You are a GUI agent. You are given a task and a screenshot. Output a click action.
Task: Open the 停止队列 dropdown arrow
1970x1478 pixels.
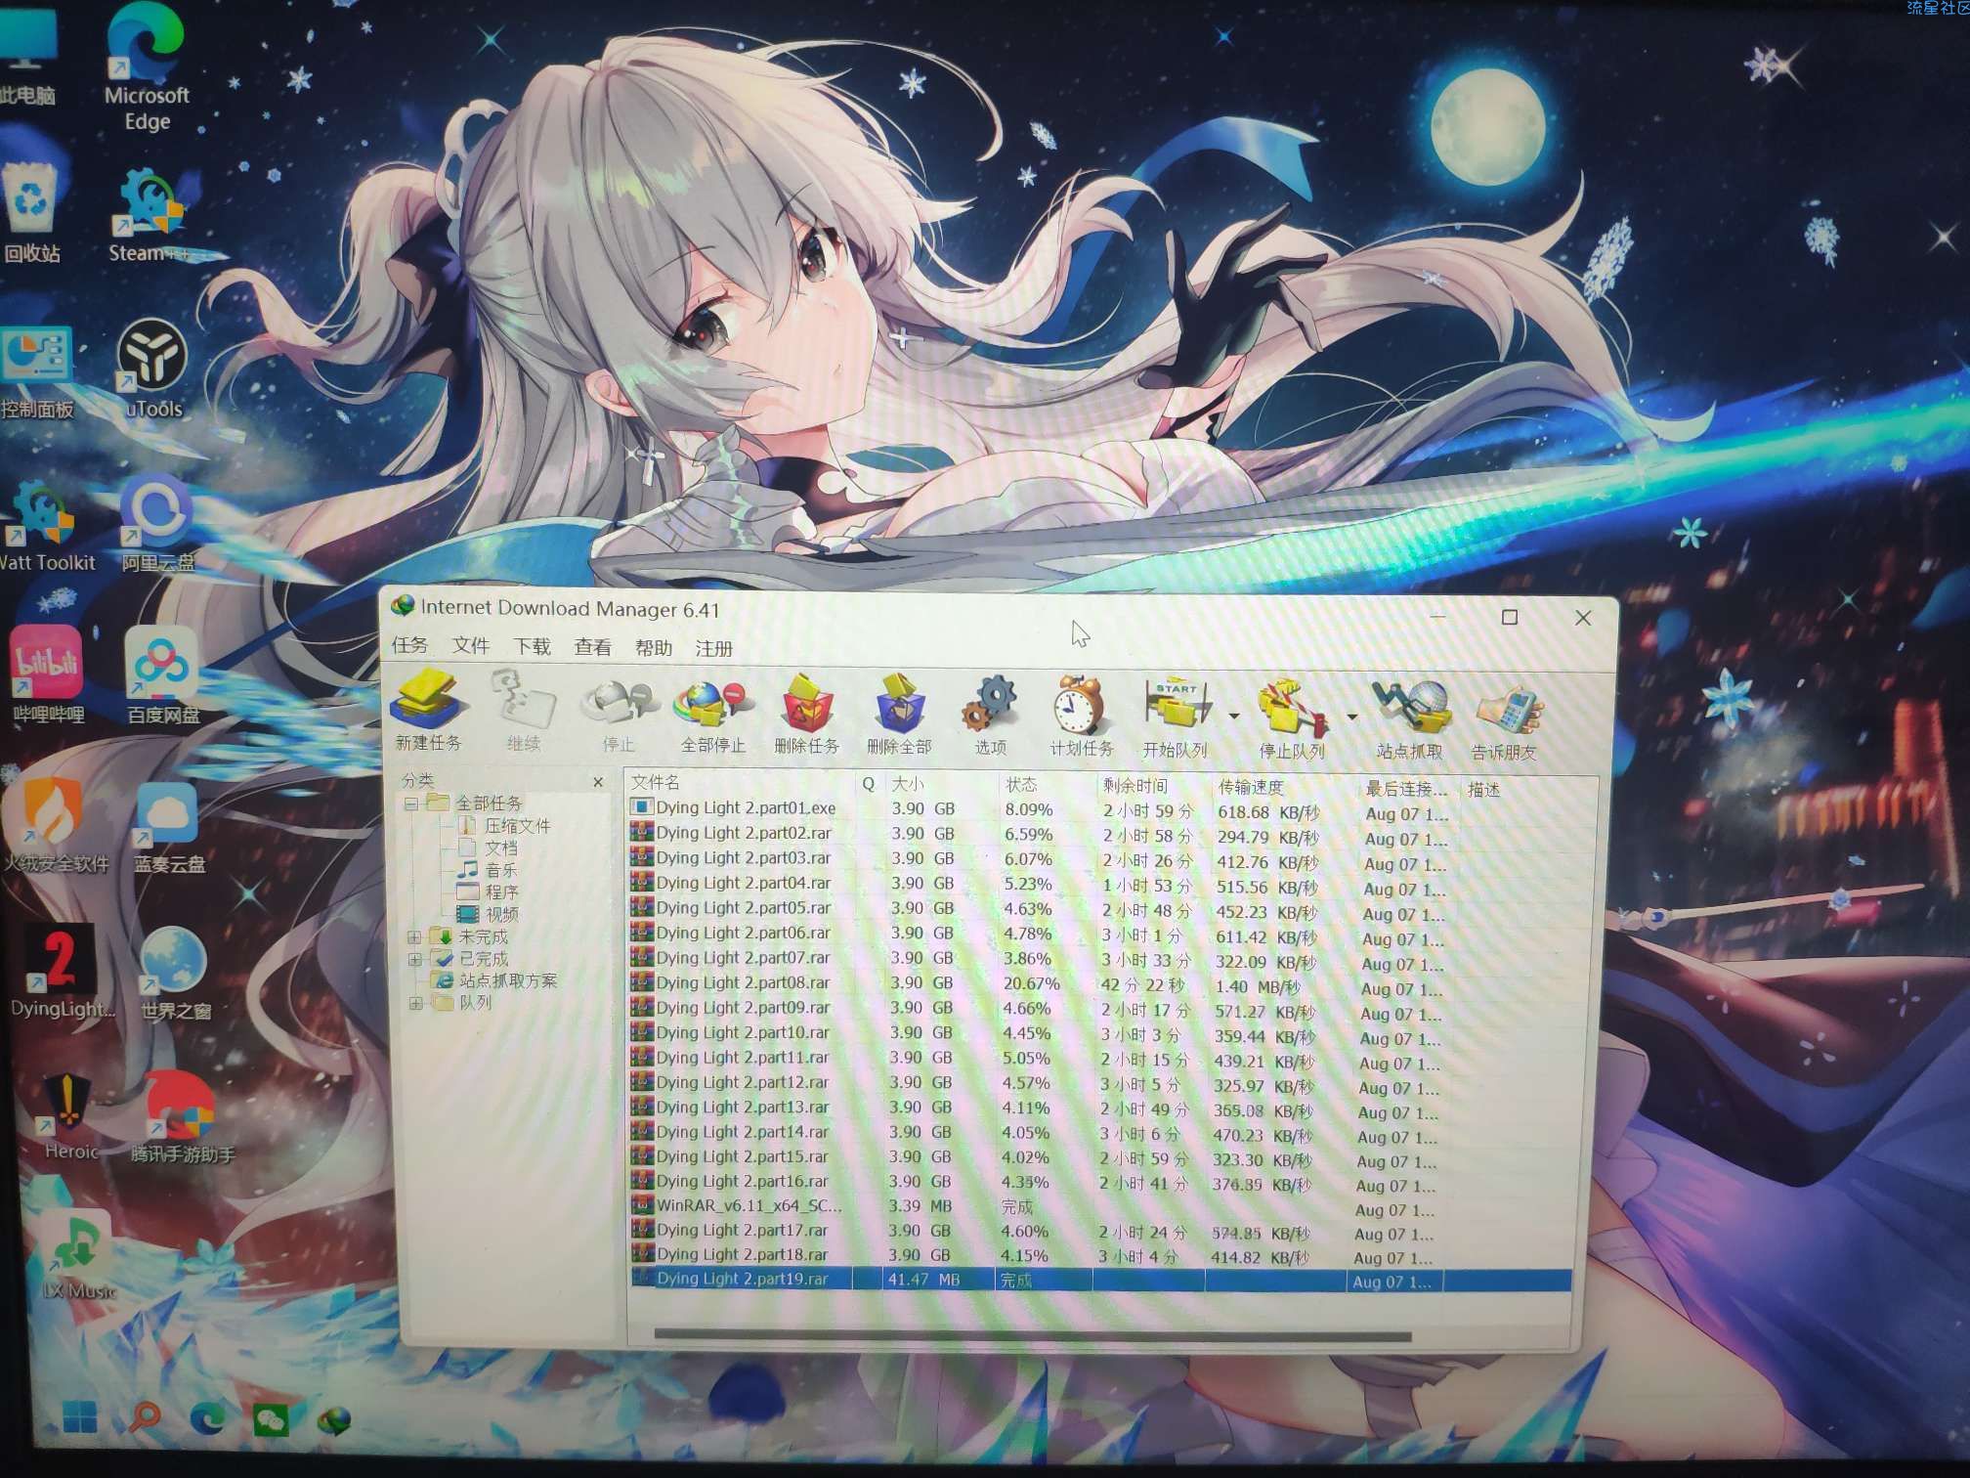tap(1351, 718)
